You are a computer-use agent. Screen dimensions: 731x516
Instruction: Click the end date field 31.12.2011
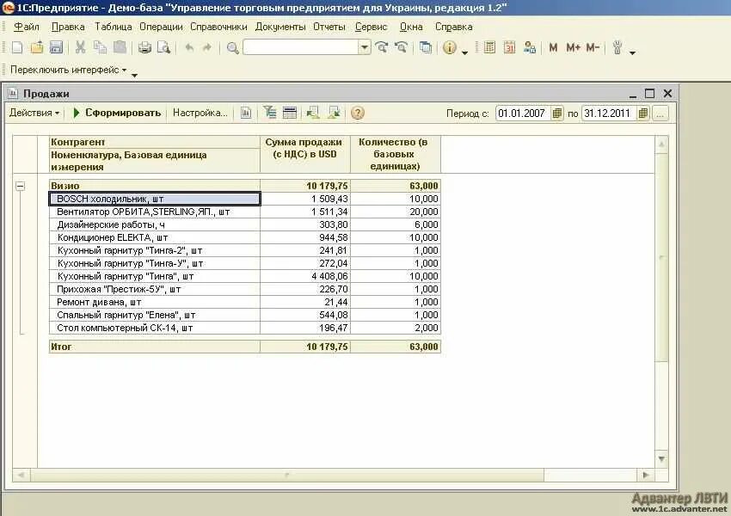609,114
